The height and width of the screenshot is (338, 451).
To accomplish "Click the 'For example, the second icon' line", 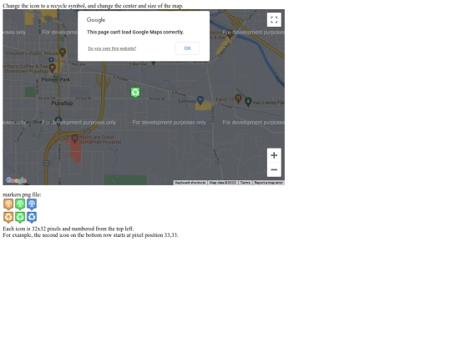I will (x=90, y=235).
